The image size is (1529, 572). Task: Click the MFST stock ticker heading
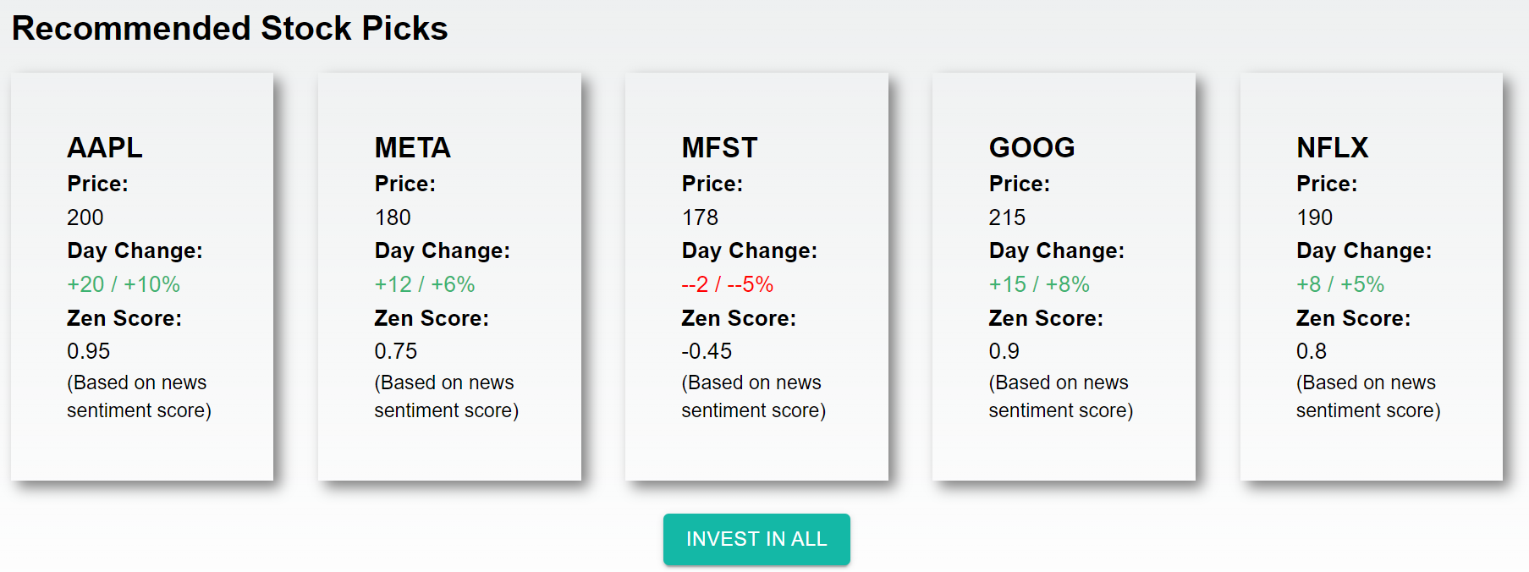[x=719, y=148]
